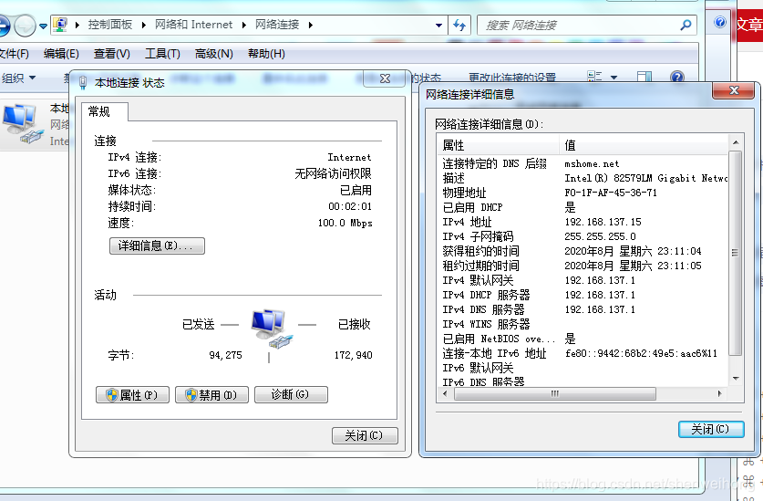This screenshot has height=501, width=763.
Task: Select the 租约过期的时间 row
Action: click(583, 266)
